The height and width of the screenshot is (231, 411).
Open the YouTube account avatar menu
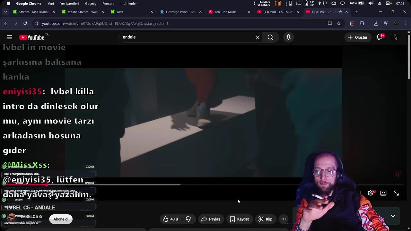tap(396, 37)
